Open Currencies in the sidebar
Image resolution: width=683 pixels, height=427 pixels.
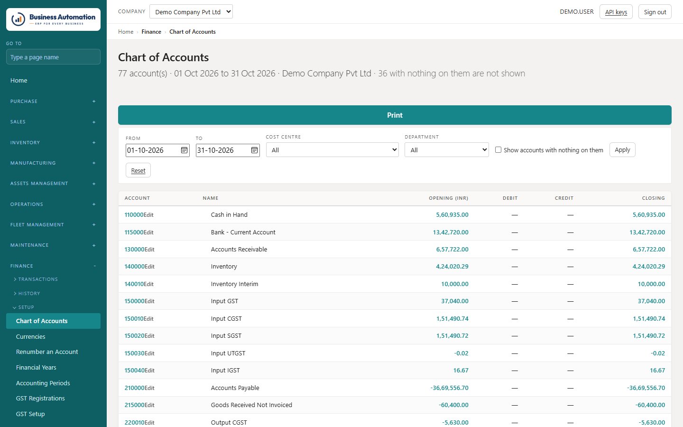[53, 337]
